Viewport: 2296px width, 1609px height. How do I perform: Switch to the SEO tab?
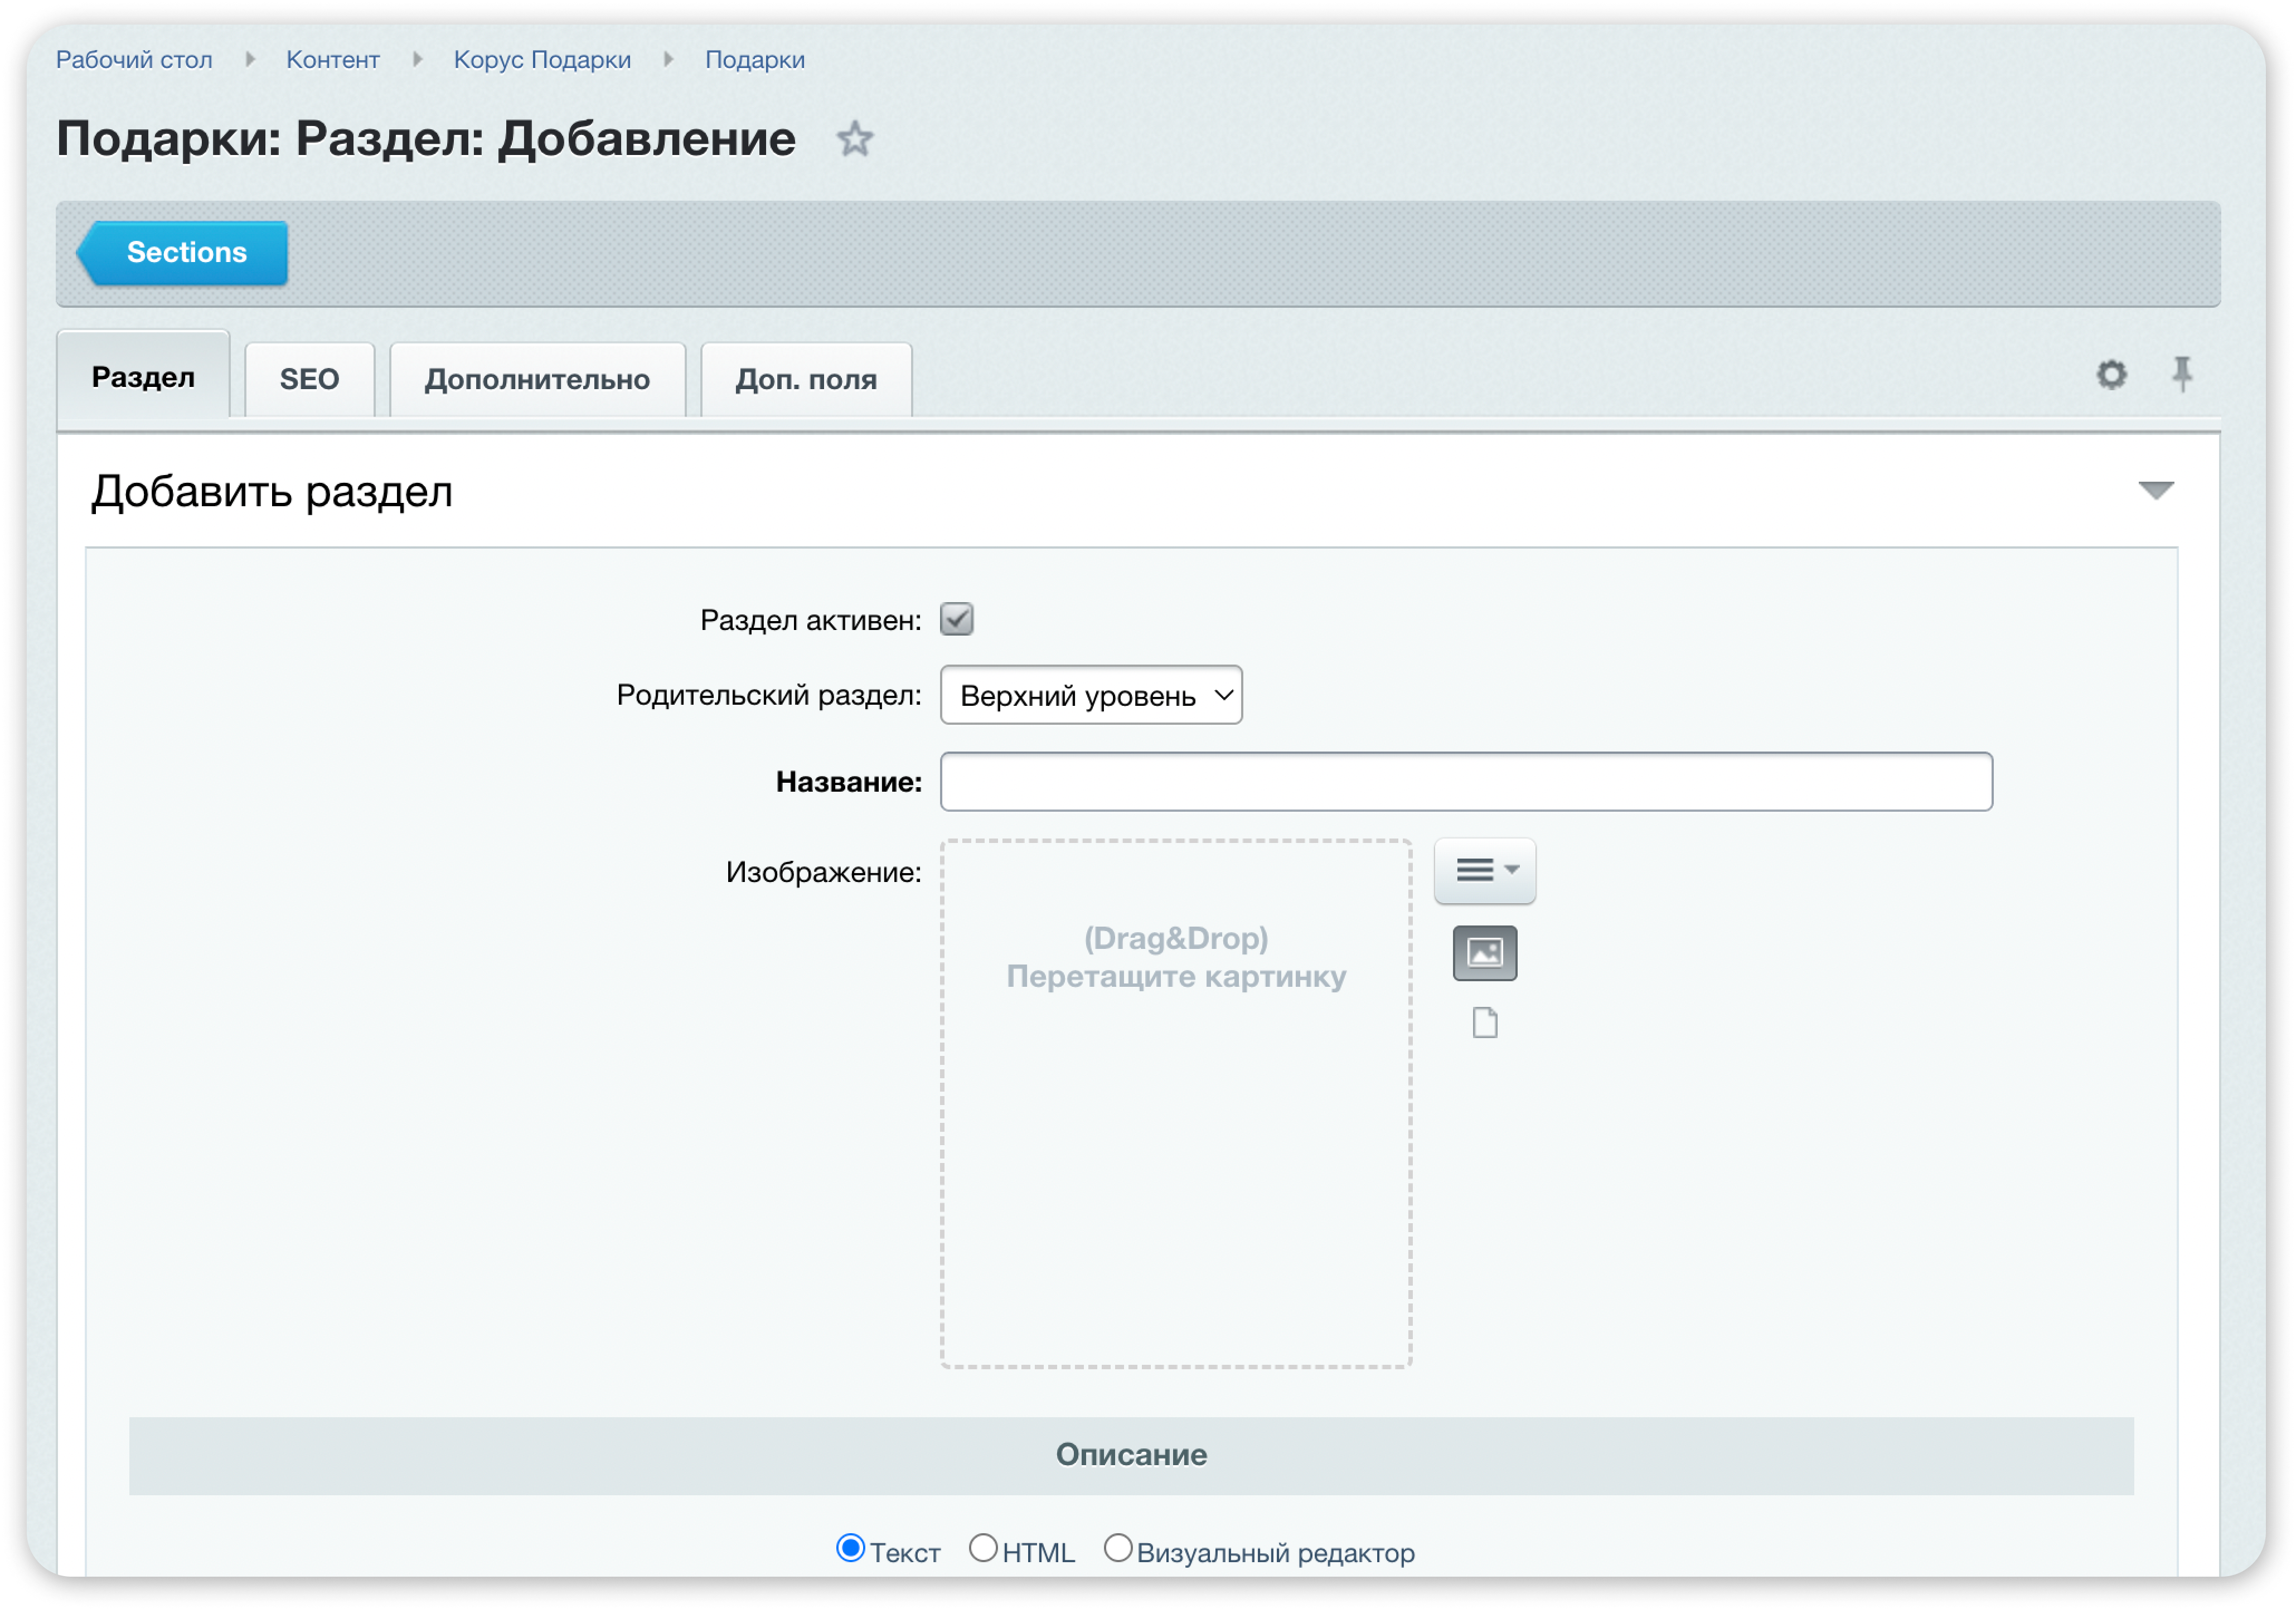309,380
